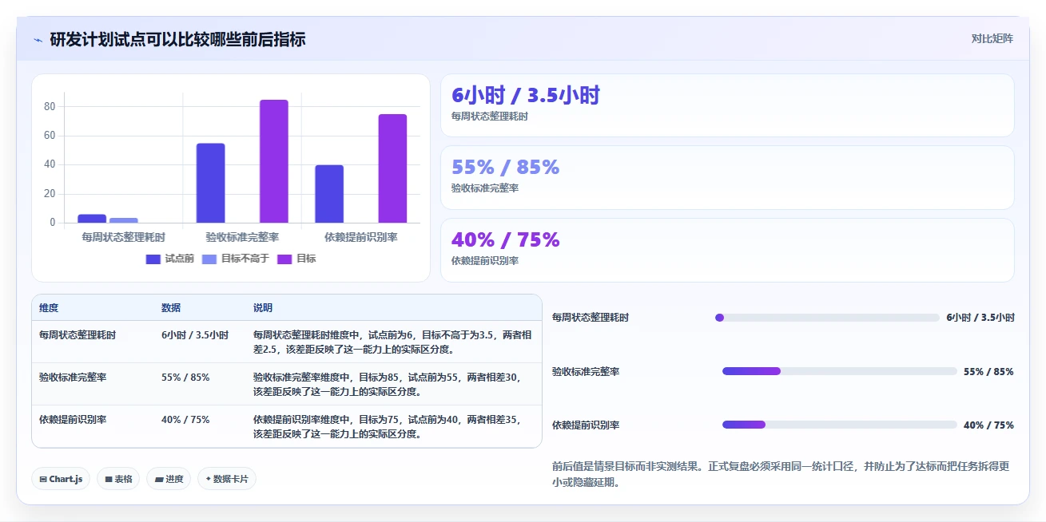
Task: Click the lightning icon beside the title
Action: click(38, 40)
